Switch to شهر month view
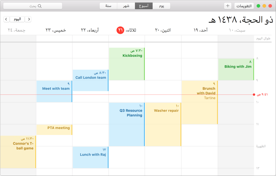 [x=126, y=6]
